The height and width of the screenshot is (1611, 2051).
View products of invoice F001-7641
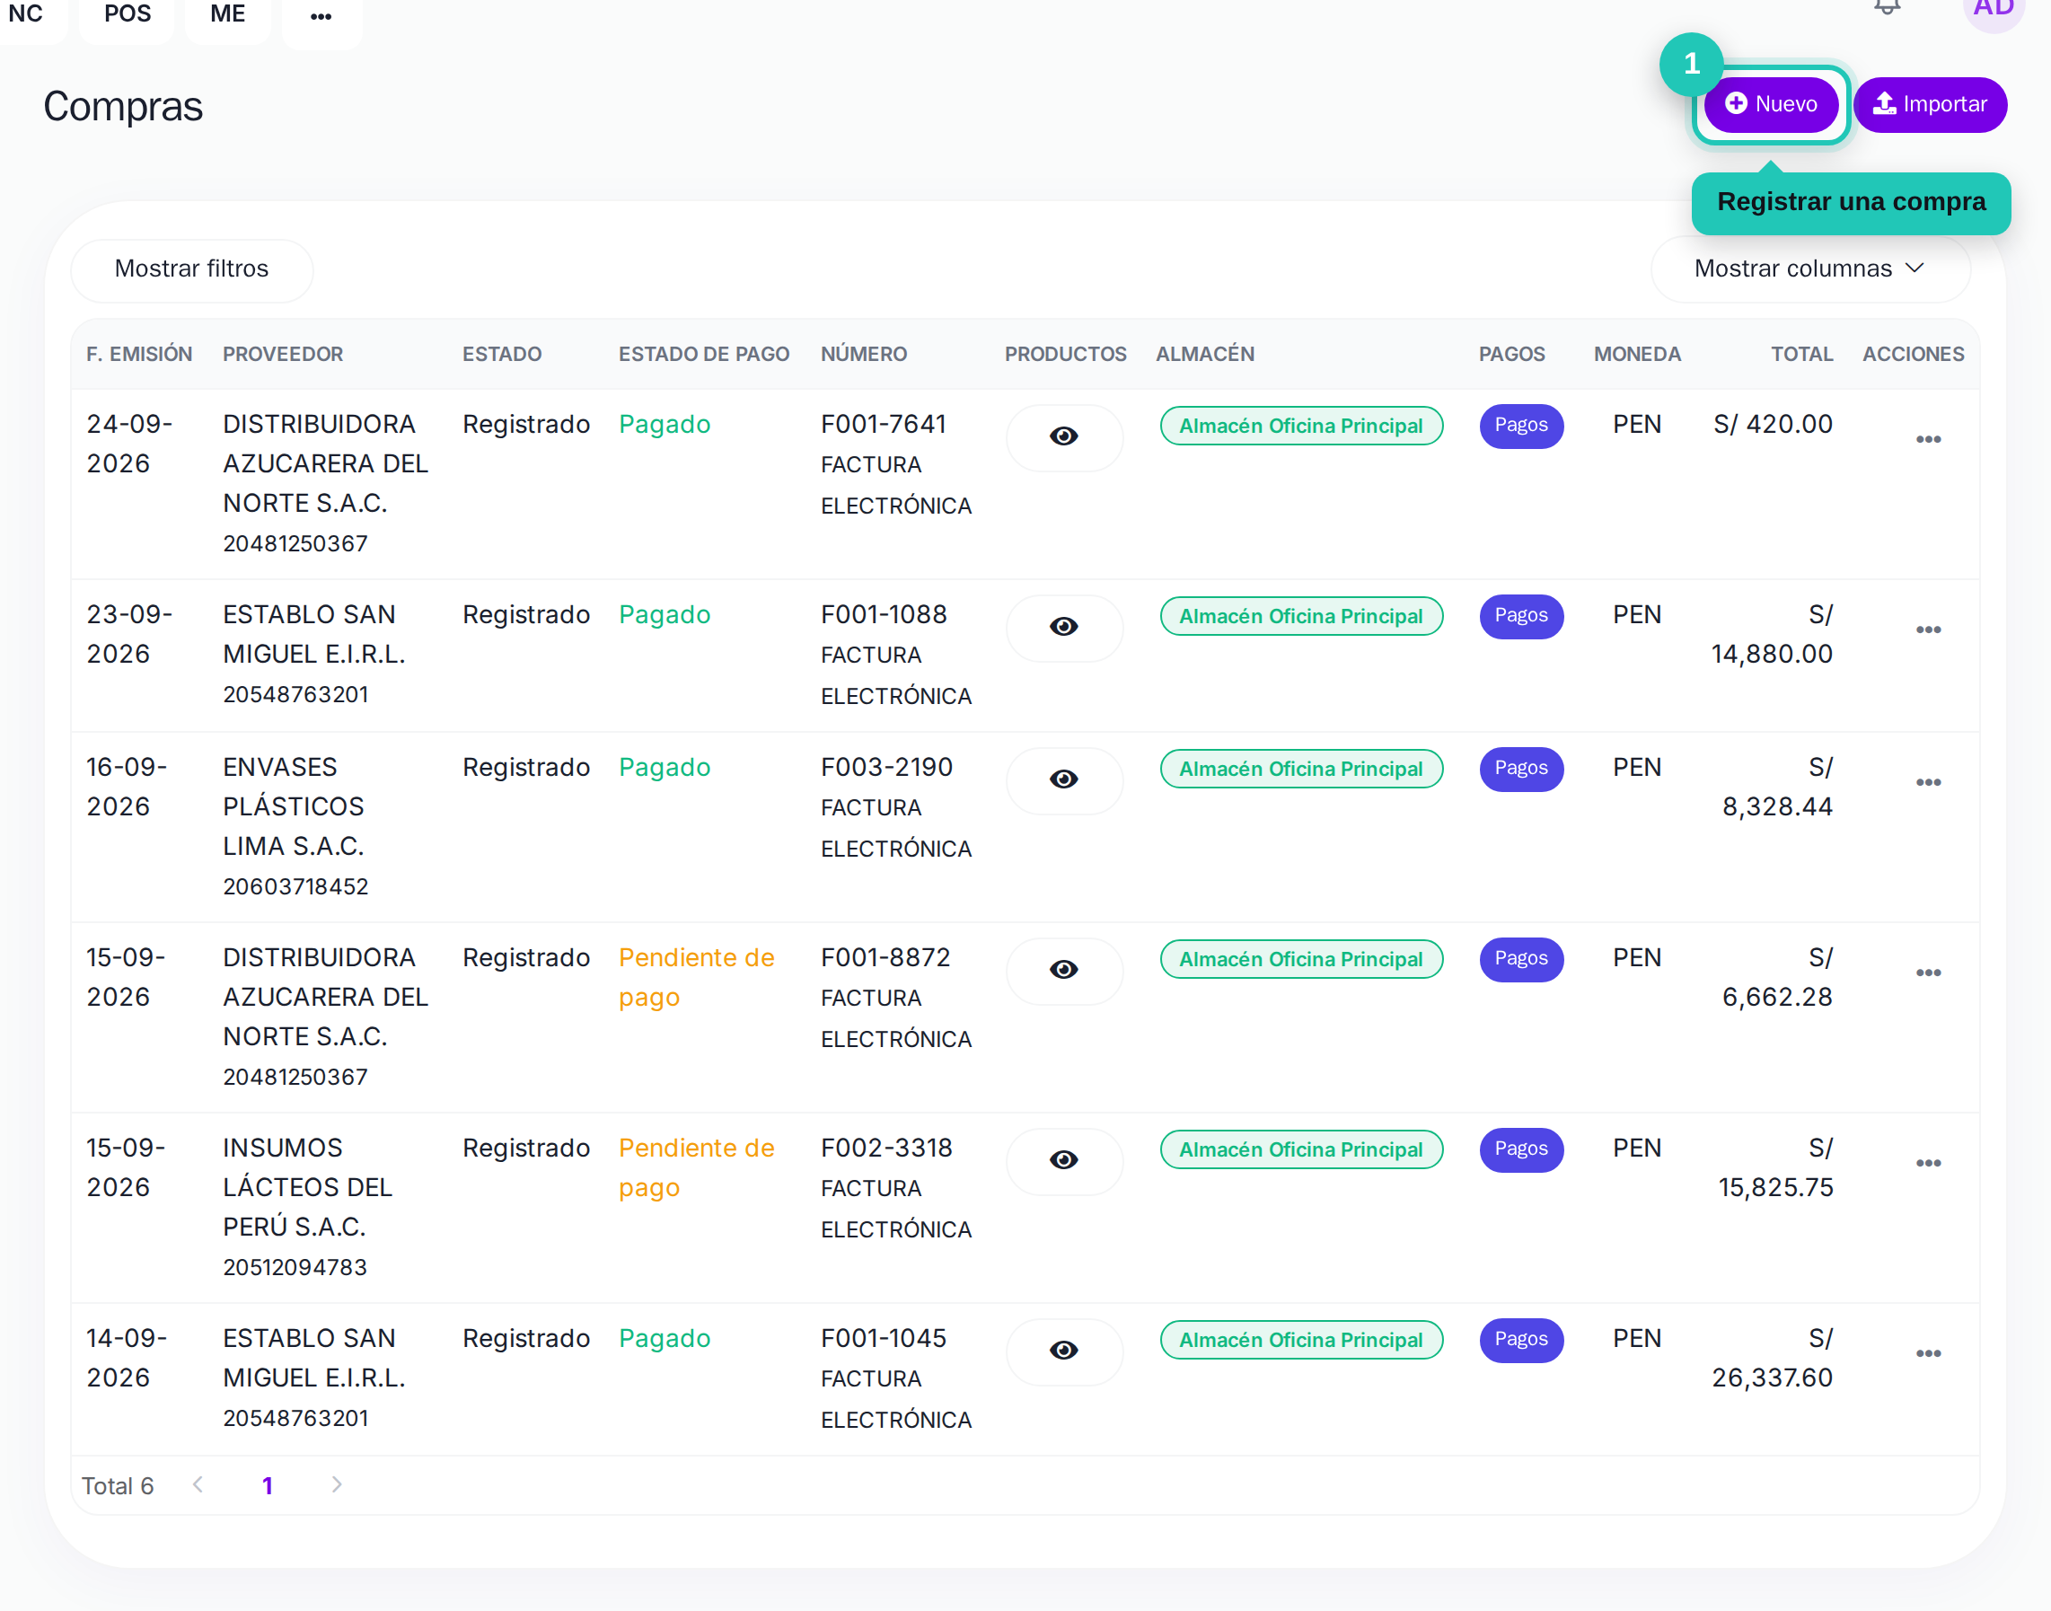[1064, 436]
